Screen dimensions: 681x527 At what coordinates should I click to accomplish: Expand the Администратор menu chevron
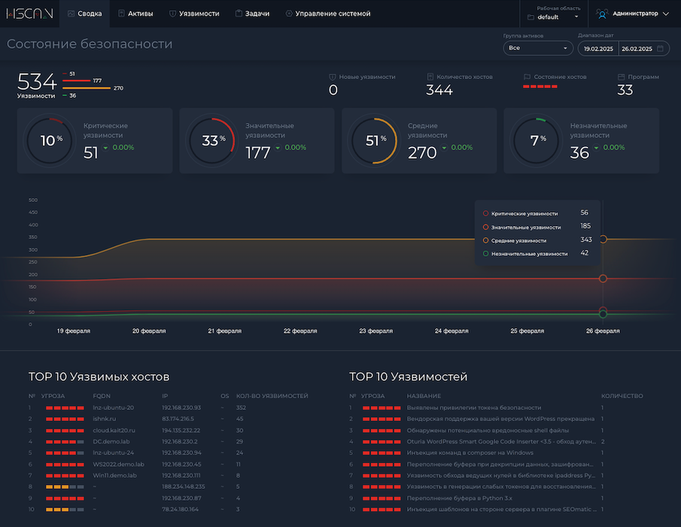click(665, 14)
